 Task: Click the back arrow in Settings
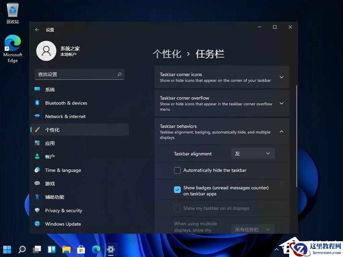(x=37, y=30)
